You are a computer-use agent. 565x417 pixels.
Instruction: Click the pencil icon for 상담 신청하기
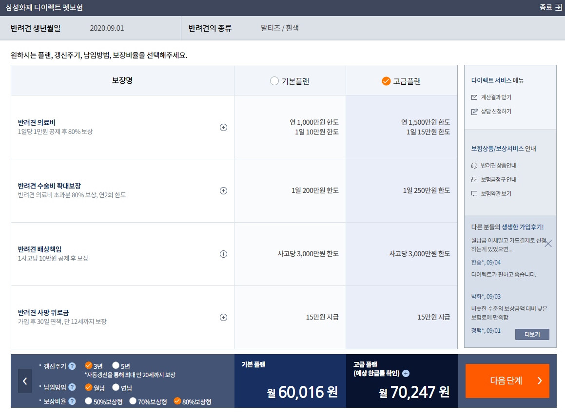click(x=474, y=112)
